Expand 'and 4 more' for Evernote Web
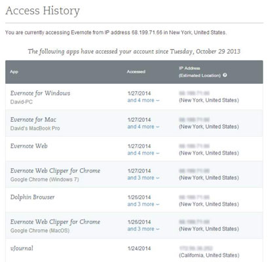 pos(144,153)
